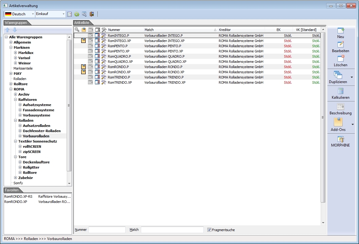
Task: Select the Artikelliste tab
Action: click(81, 23)
